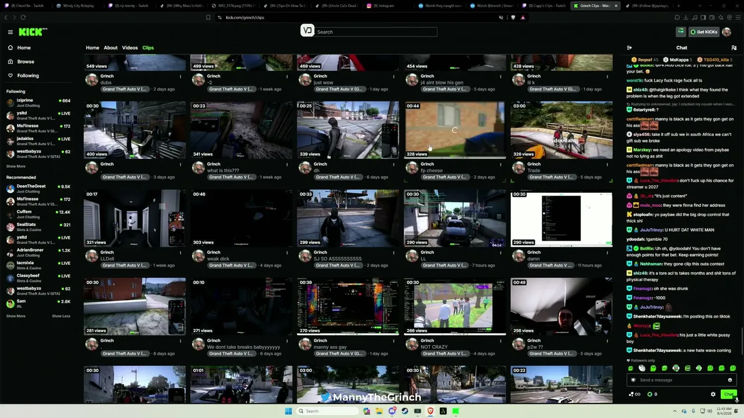Open Cuffem in Recommended channels
The image size is (744, 418).
coord(38,214)
